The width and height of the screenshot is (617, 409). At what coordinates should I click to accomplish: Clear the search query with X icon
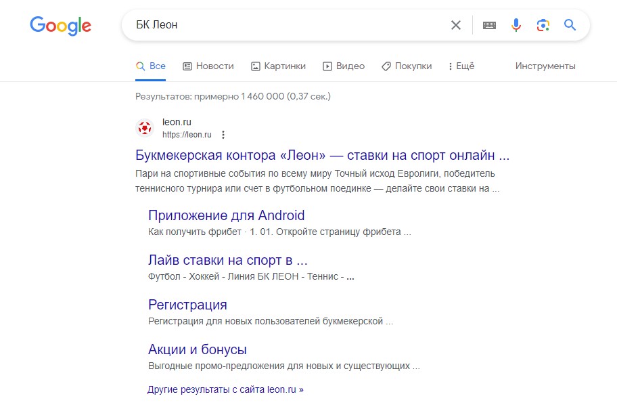456,25
